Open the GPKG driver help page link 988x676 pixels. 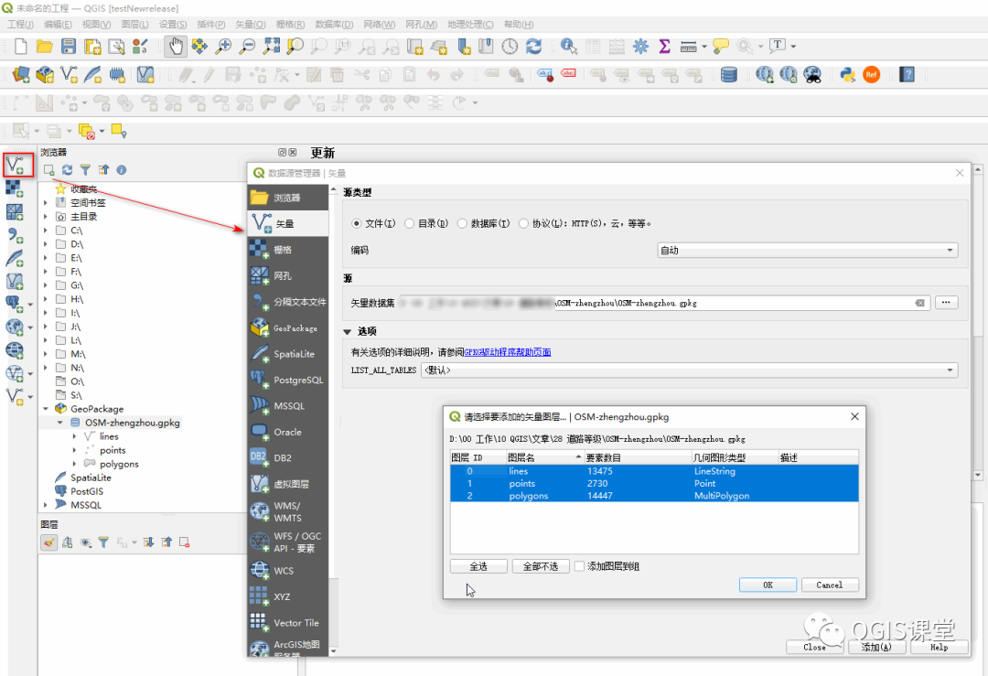pos(507,352)
